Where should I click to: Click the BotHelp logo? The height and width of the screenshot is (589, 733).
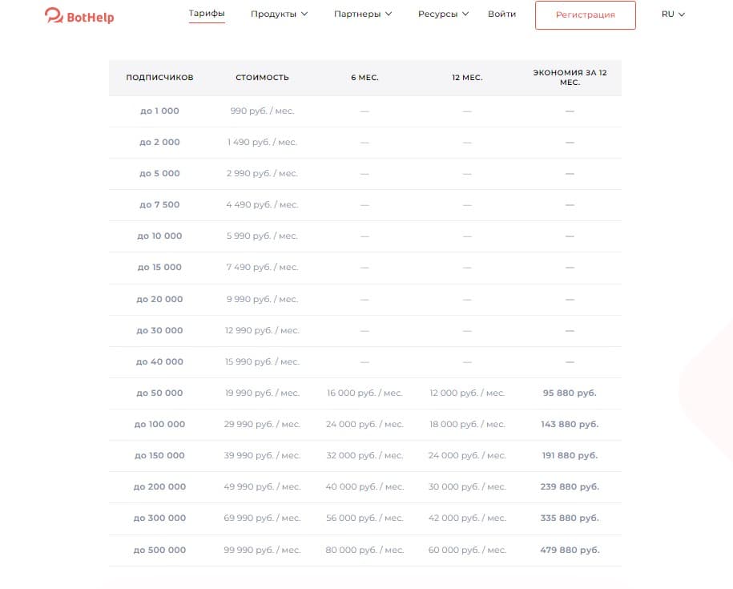[79, 16]
